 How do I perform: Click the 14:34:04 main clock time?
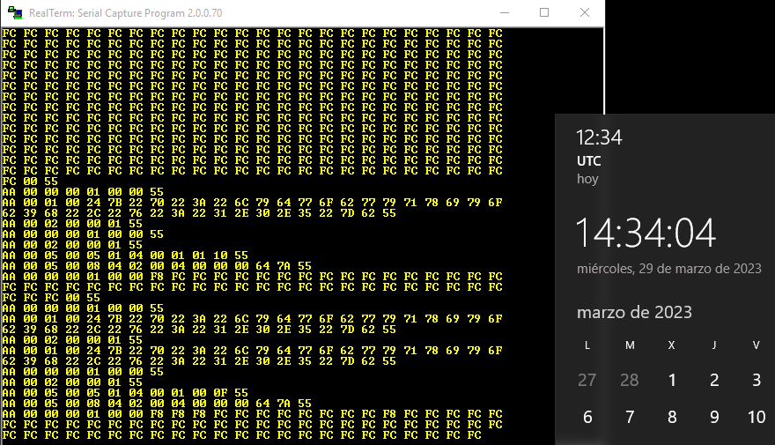[x=646, y=233]
